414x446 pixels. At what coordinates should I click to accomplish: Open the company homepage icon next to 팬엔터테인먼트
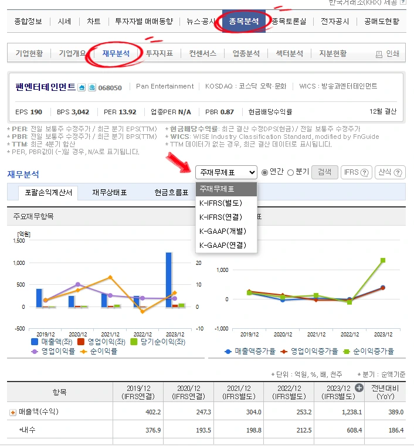[x=82, y=87]
